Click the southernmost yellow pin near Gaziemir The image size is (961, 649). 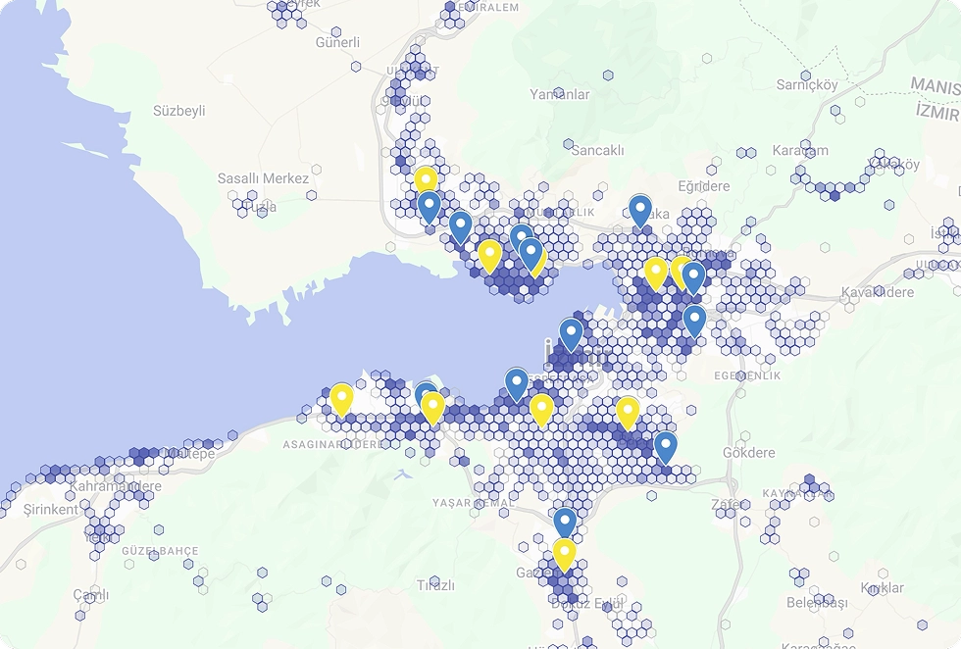(x=563, y=553)
